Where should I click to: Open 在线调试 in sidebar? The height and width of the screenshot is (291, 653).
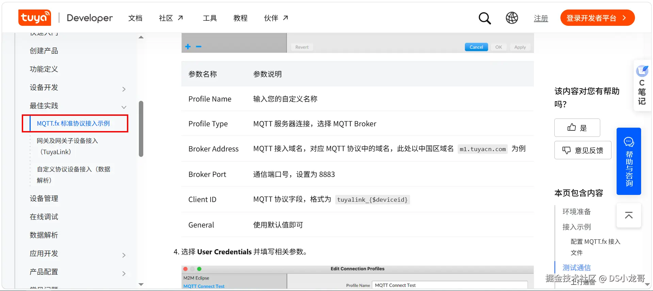click(x=44, y=217)
